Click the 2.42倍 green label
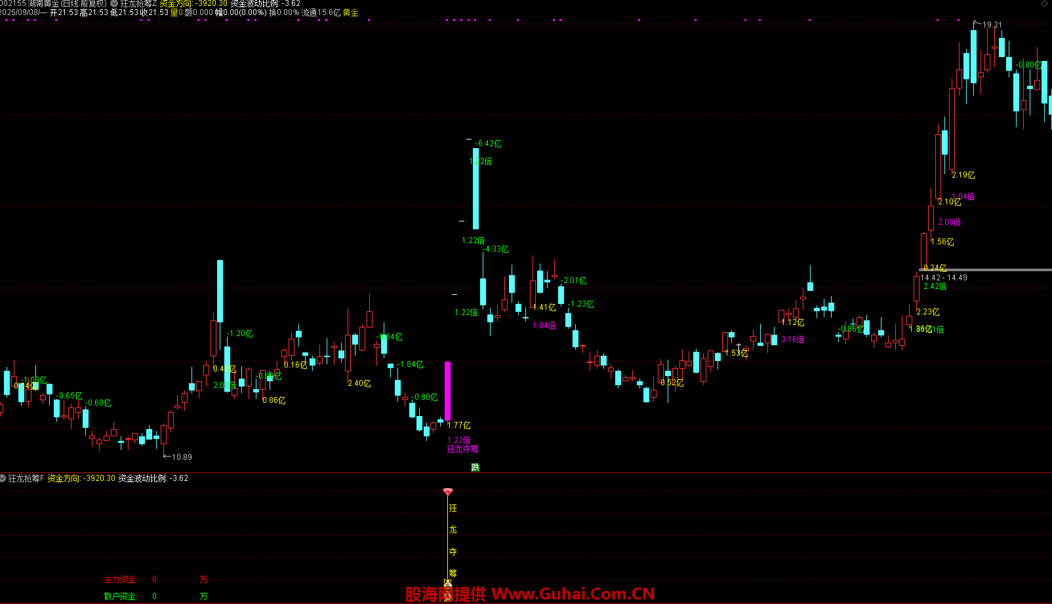Viewport: 1052px width, 604px height. pyautogui.click(x=935, y=286)
